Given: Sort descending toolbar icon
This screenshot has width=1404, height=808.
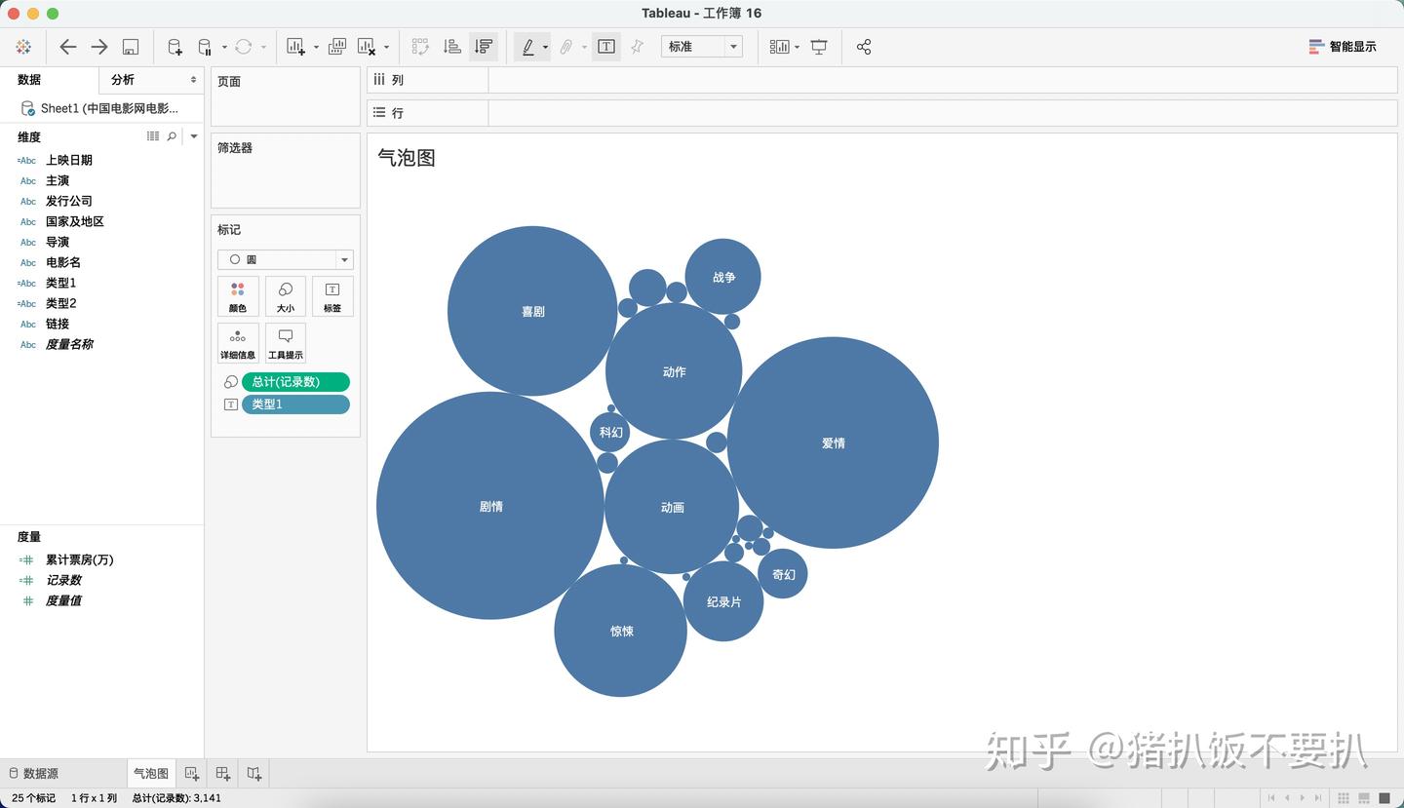Looking at the screenshot, I should tap(484, 47).
